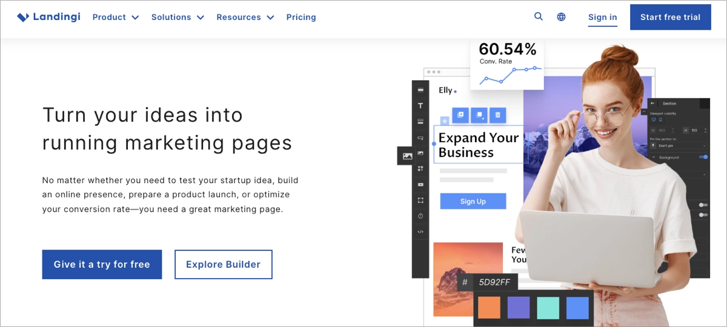Click the layer order icon above the headline
This screenshot has width=727, height=327.
click(x=479, y=115)
